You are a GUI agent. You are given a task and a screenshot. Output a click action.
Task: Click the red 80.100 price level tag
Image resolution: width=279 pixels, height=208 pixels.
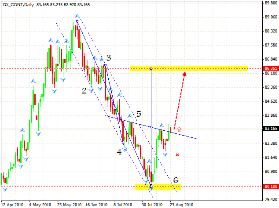(x=271, y=186)
